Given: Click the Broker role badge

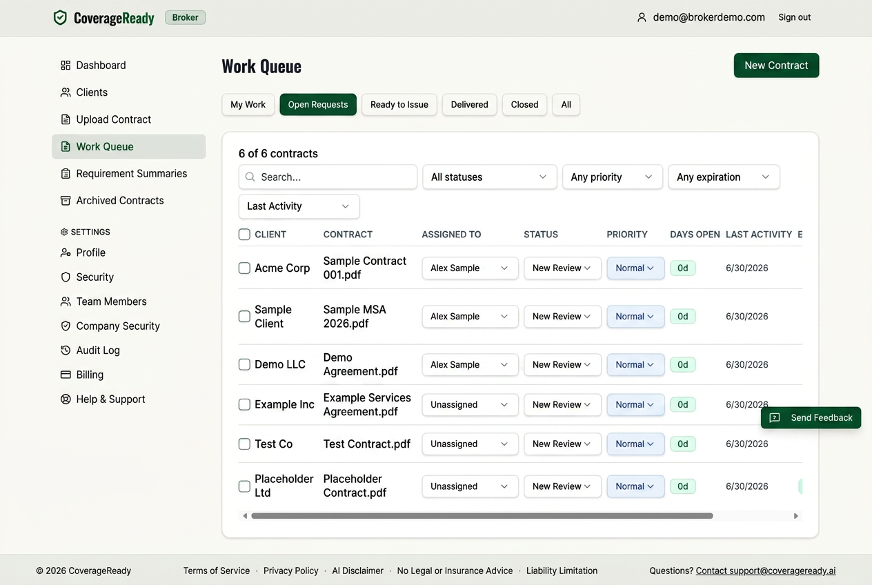Looking at the screenshot, I should click(x=186, y=18).
